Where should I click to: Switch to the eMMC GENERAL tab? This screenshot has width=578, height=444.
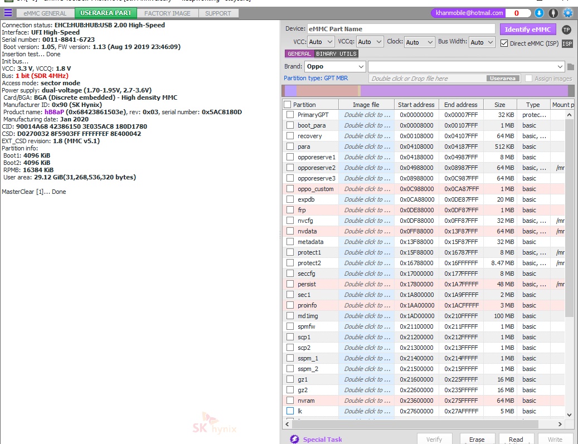45,13
